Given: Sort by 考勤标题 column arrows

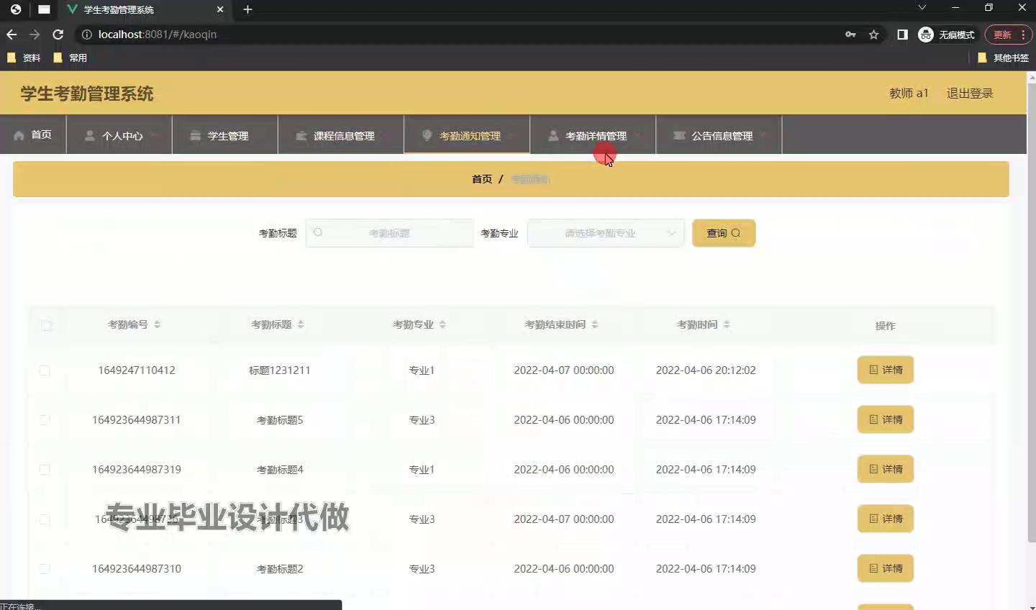Looking at the screenshot, I should (x=301, y=325).
